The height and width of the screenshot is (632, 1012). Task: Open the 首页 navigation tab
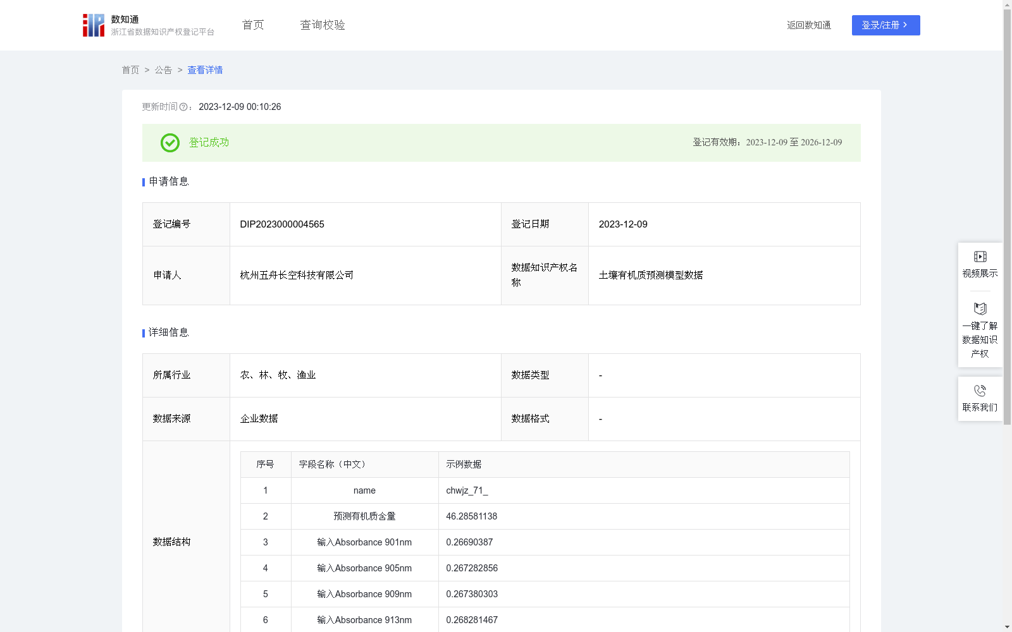click(x=253, y=25)
